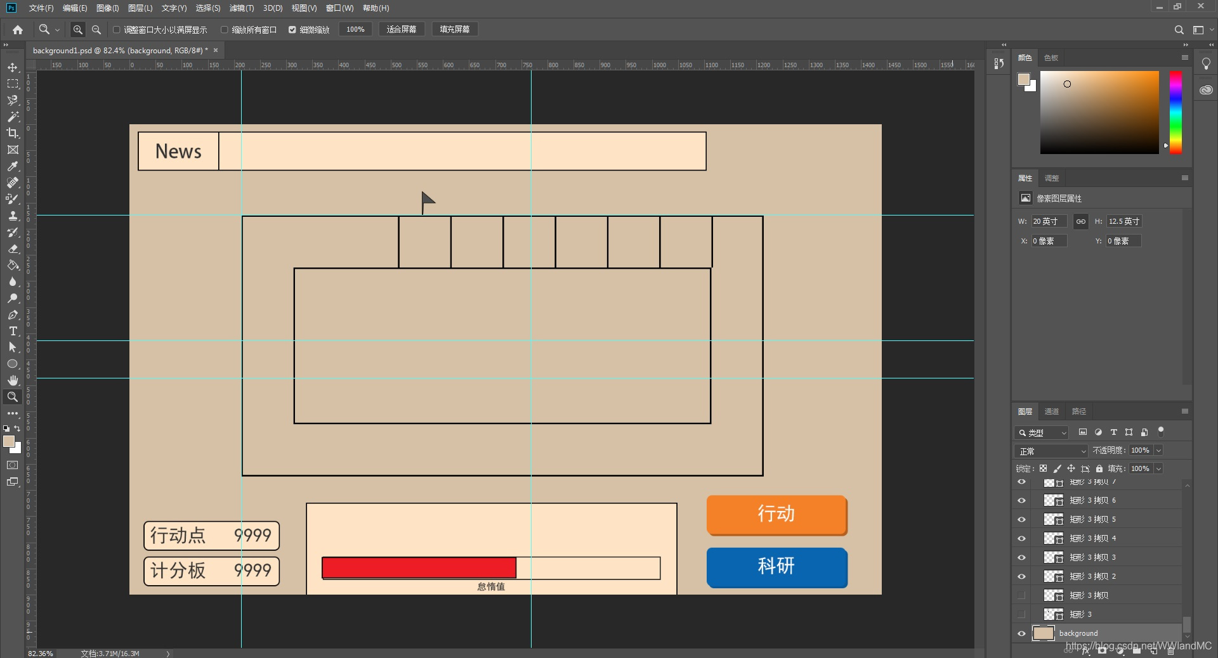
Task: Hide the 矩形 3 拷贝 2 layer
Action: coord(1021,576)
